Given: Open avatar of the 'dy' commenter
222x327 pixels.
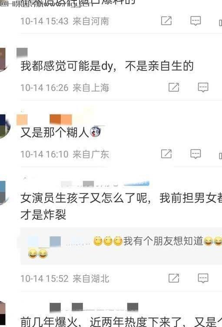Looking at the screenshot, I should [x=3, y=60].
